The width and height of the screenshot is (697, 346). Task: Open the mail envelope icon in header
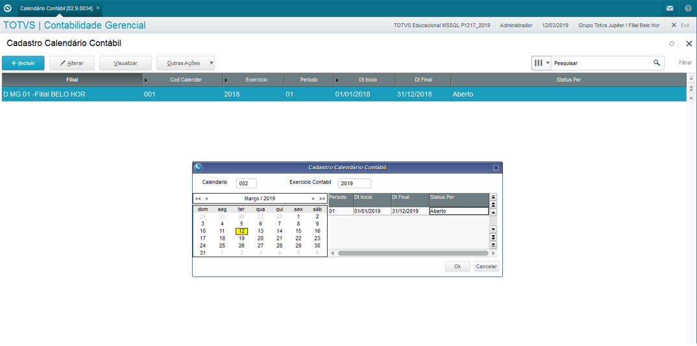pos(670,8)
